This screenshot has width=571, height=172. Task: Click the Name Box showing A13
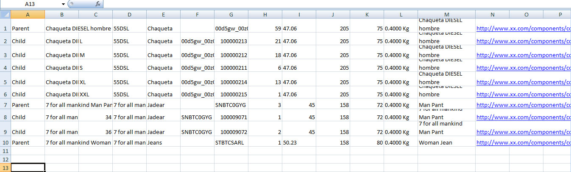coord(31,4)
